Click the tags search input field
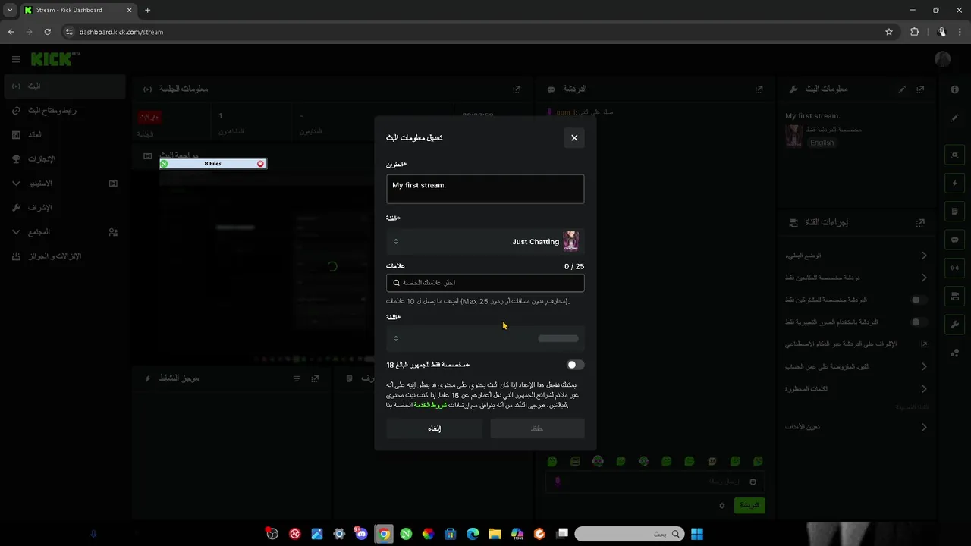 click(485, 283)
